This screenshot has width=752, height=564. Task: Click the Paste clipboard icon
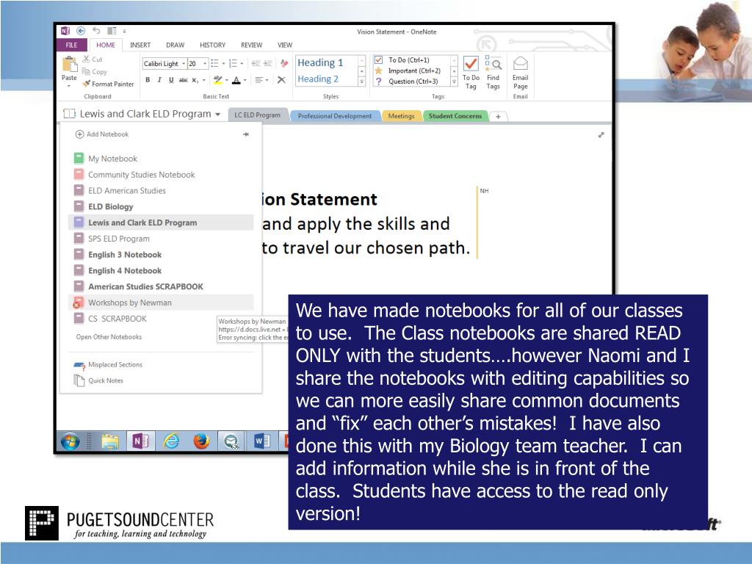pos(70,65)
